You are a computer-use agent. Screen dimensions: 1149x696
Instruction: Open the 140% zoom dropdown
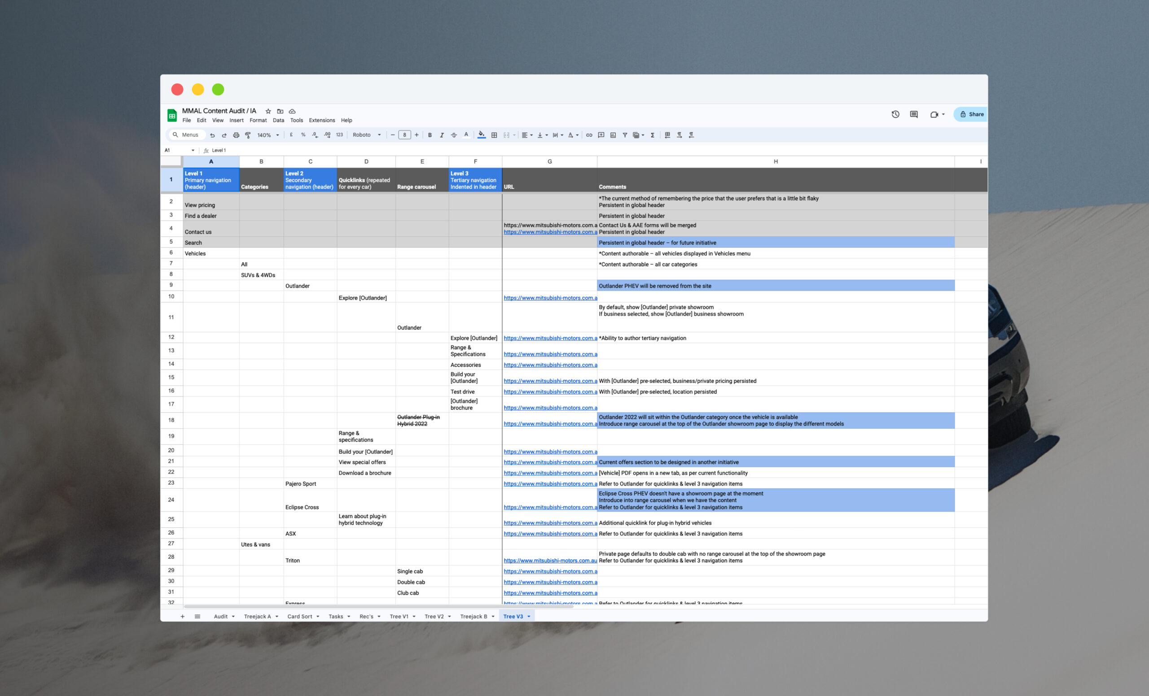(268, 135)
